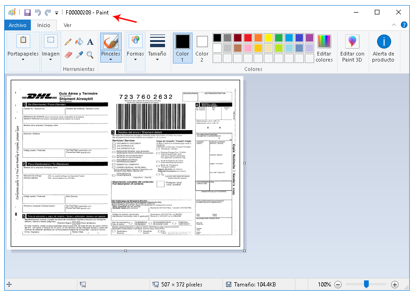Select Color 1 foreground button
Image resolution: width=413 pixels, height=293 pixels.
point(183,48)
